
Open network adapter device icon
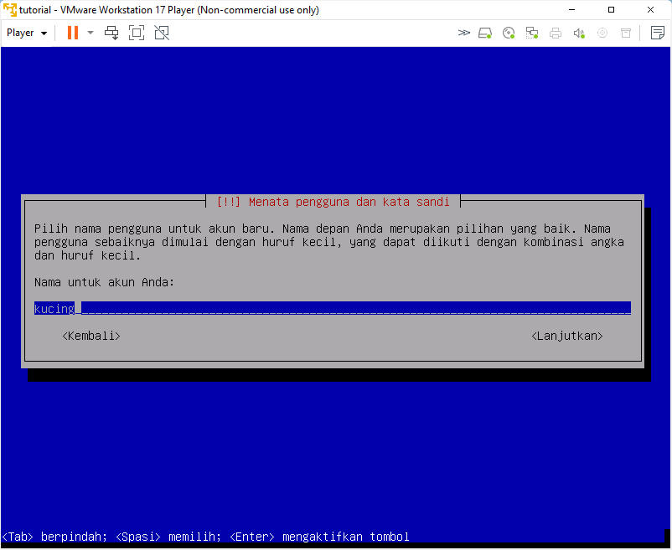point(532,33)
